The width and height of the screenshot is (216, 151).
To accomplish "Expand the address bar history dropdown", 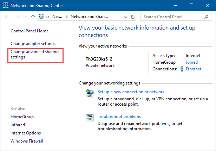I will point(125,17).
